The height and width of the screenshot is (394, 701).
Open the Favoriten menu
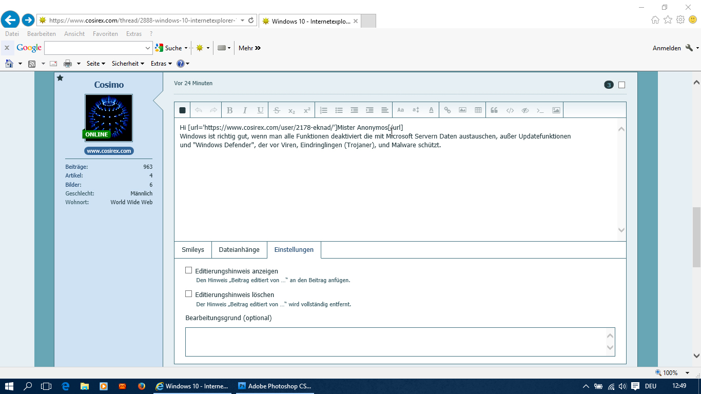tap(105, 34)
